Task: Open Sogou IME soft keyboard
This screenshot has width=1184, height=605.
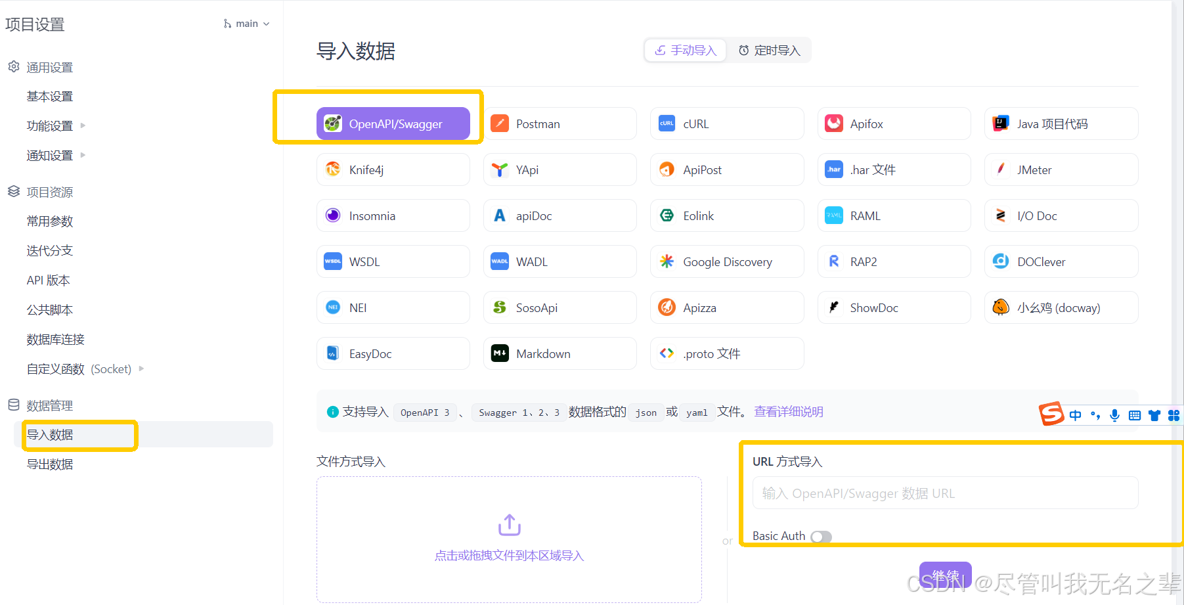Action: tap(1134, 415)
